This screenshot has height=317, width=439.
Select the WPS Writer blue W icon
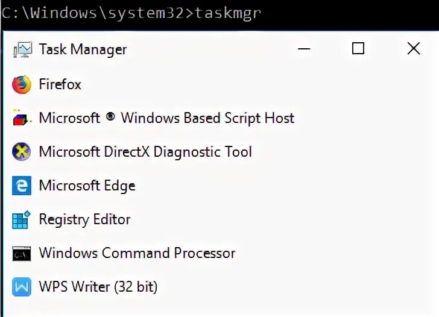point(22,287)
